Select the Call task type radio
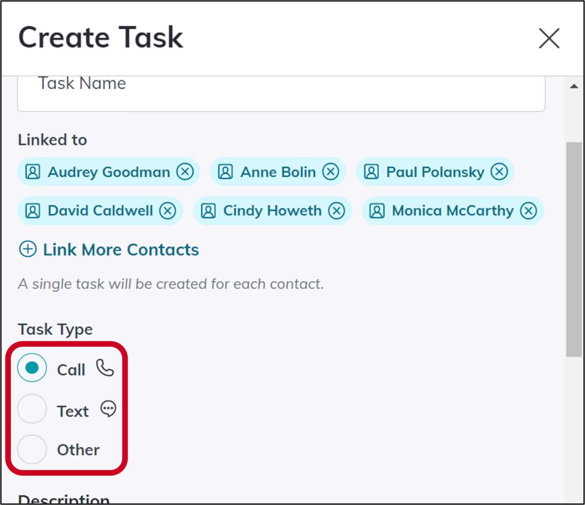Image resolution: width=585 pixels, height=505 pixels. click(32, 368)
